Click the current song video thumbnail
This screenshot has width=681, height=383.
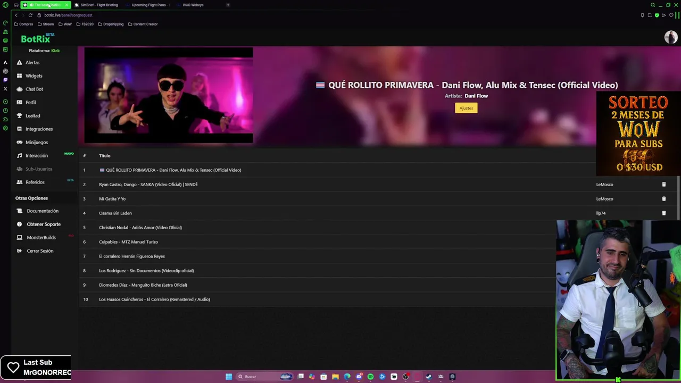[169, 96]
